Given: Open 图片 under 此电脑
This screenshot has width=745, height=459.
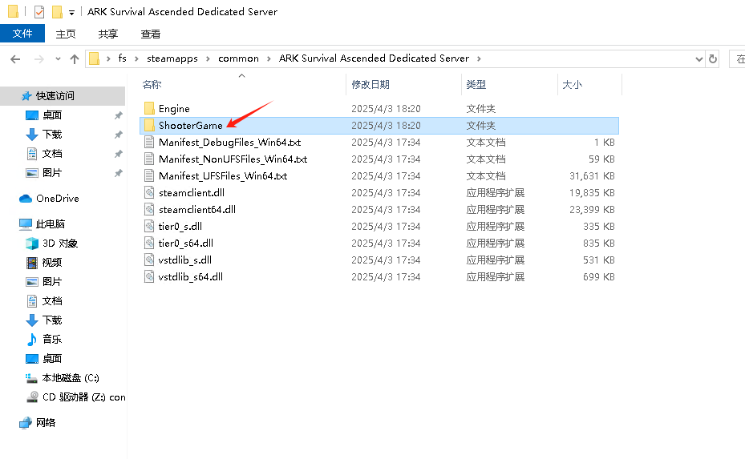Looking at the screenshot, I should pos(44,282).
